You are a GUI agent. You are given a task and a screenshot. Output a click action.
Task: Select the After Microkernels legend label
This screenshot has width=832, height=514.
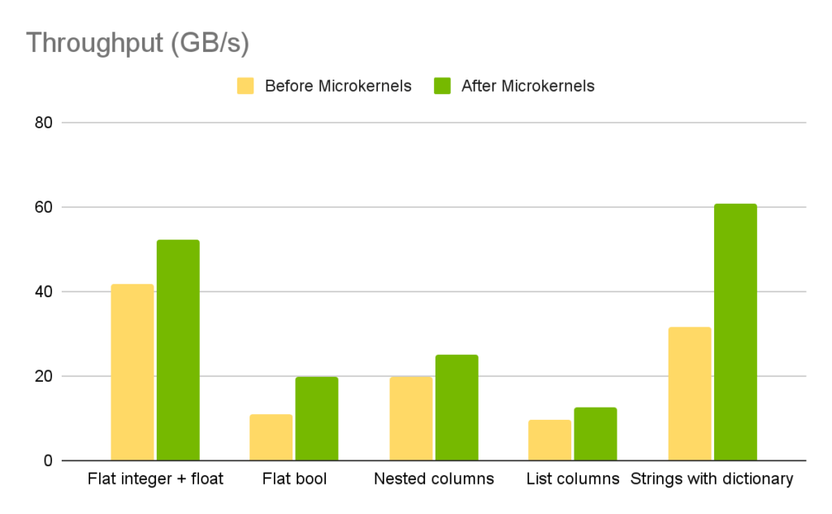pyautogui.click(x=527, y=86)
